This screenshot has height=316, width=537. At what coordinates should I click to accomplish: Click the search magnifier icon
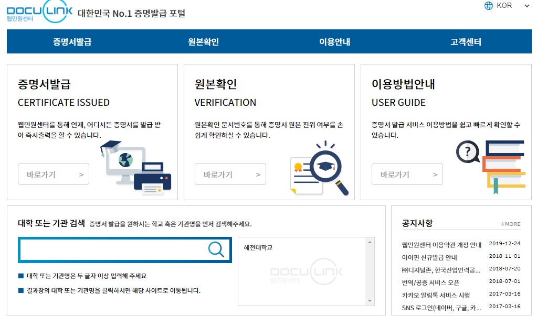point(216,249)
